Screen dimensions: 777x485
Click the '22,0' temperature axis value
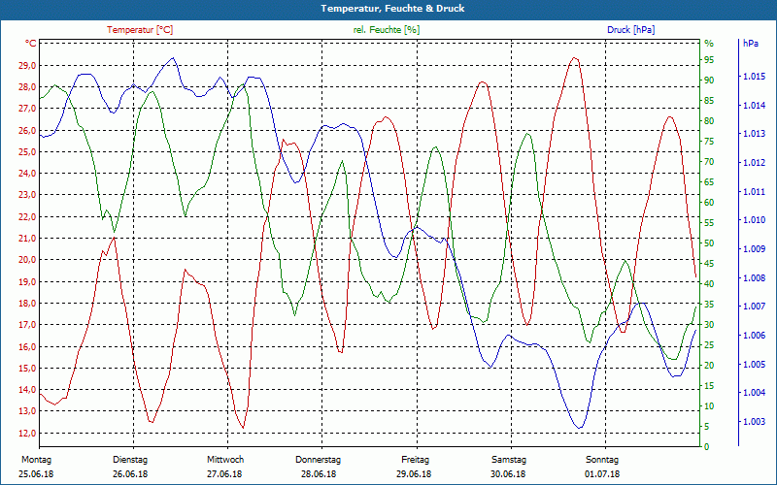pyautogui.click(x=28, y=216)
